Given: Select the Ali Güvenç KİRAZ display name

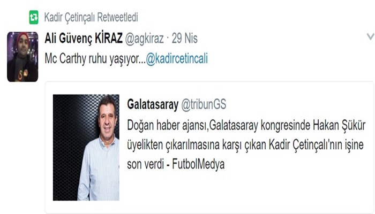Looking at the screenshot, I should pyautogui.click(x=84, y=38).
